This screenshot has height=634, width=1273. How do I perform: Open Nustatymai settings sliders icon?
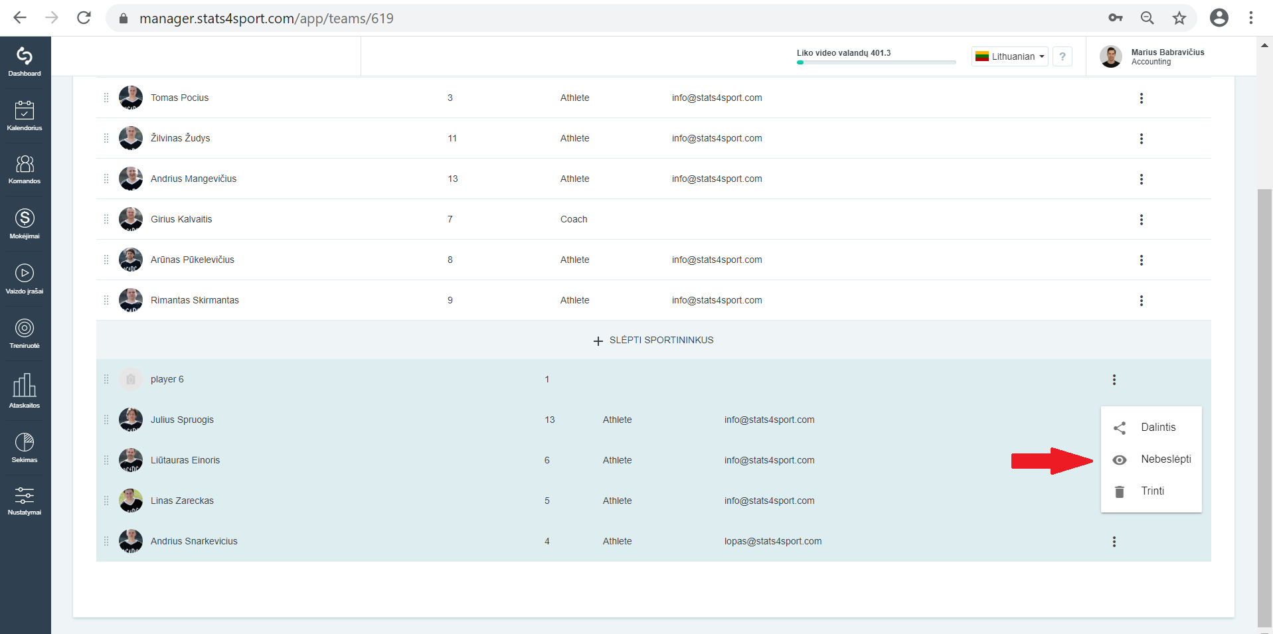click(25, 501)
